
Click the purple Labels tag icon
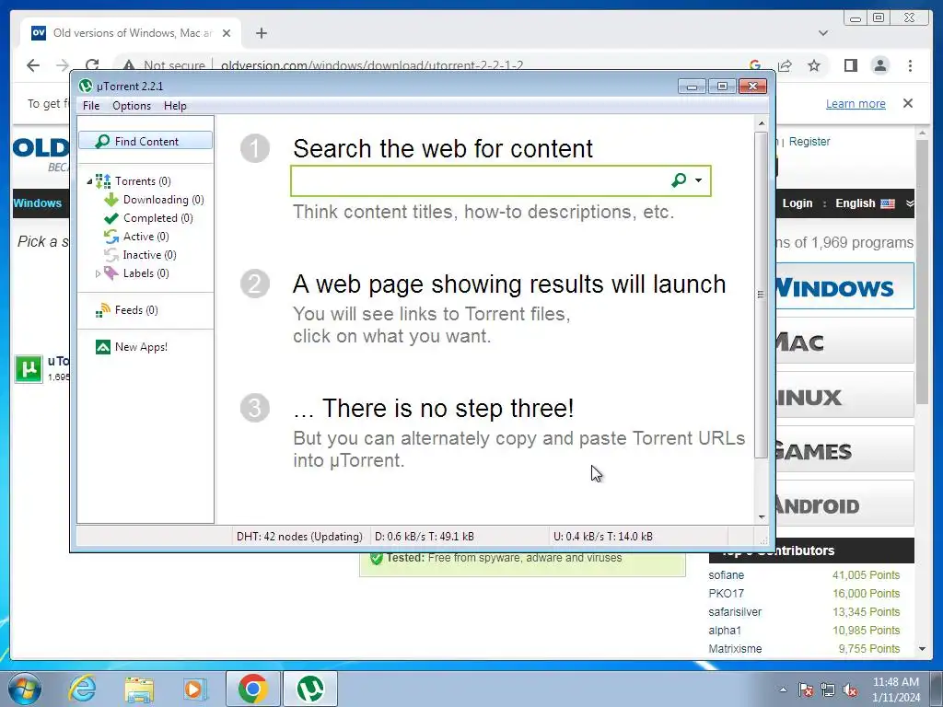pyautogui.click(x=111, y=273)
